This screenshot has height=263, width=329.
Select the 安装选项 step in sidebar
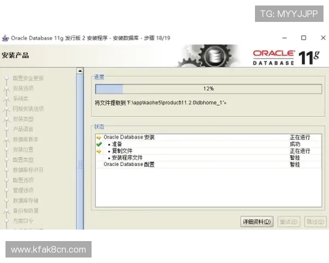click(x=23, y=89)
